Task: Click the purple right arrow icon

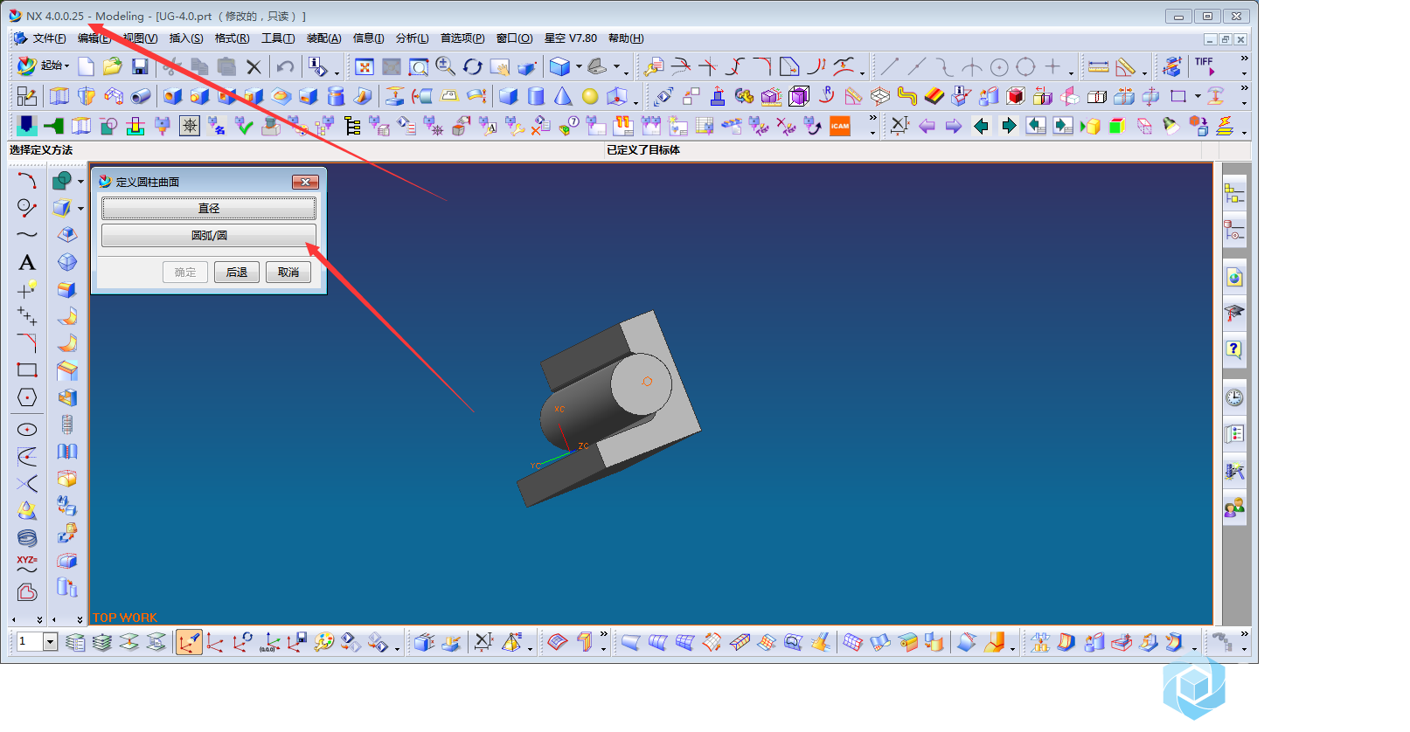Action: (954, 126)
